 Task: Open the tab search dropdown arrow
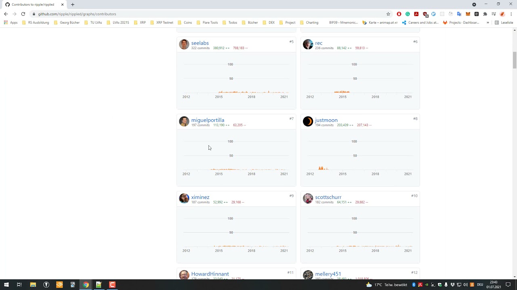[474, 4]
